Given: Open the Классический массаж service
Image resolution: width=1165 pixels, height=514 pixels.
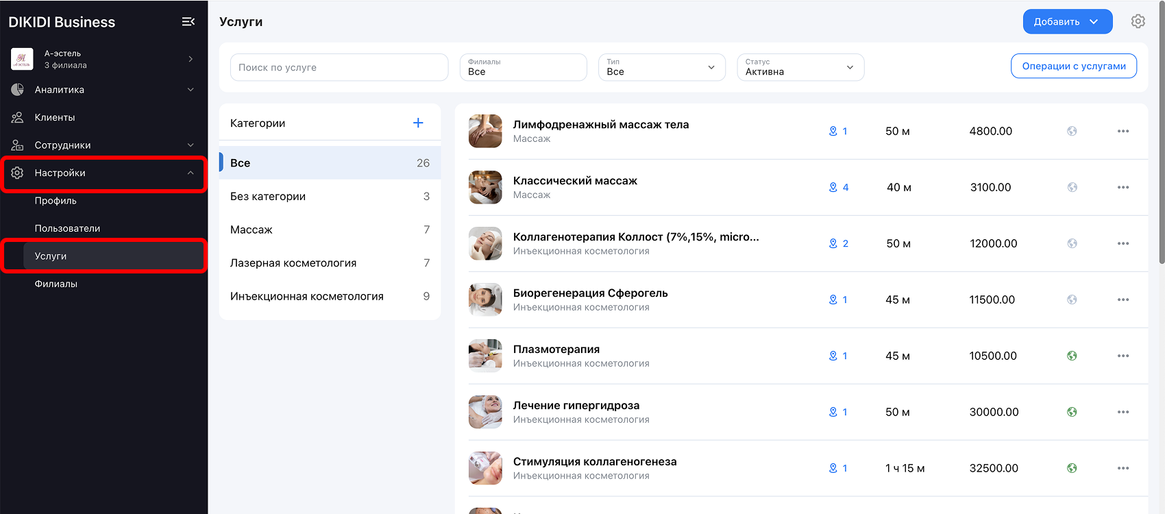Looking at the screenshot, I should tap(575, 181).
